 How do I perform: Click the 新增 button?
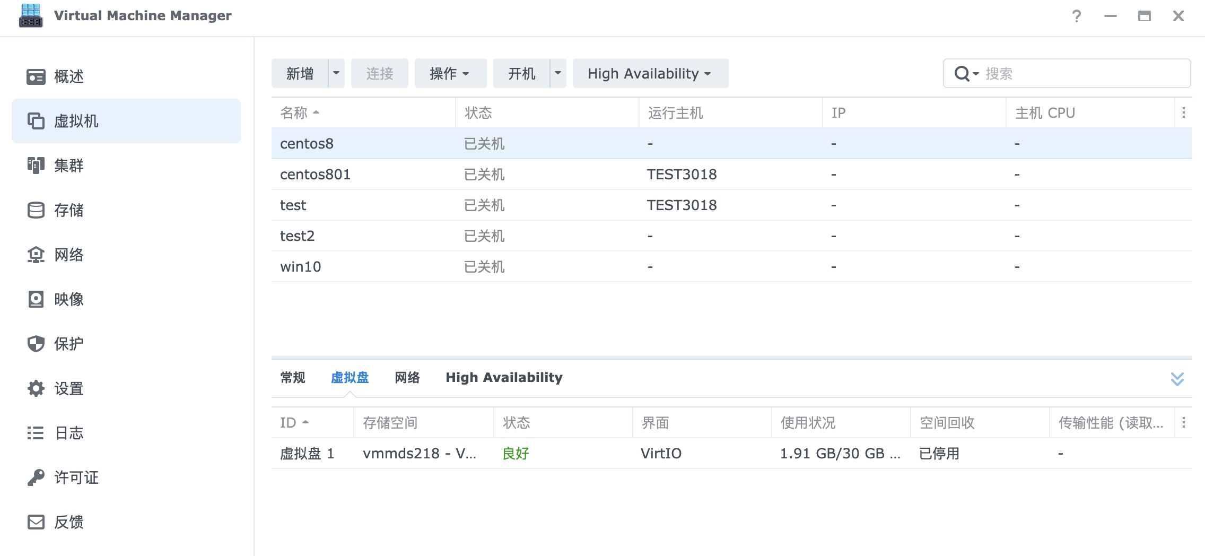pos(300,73)
